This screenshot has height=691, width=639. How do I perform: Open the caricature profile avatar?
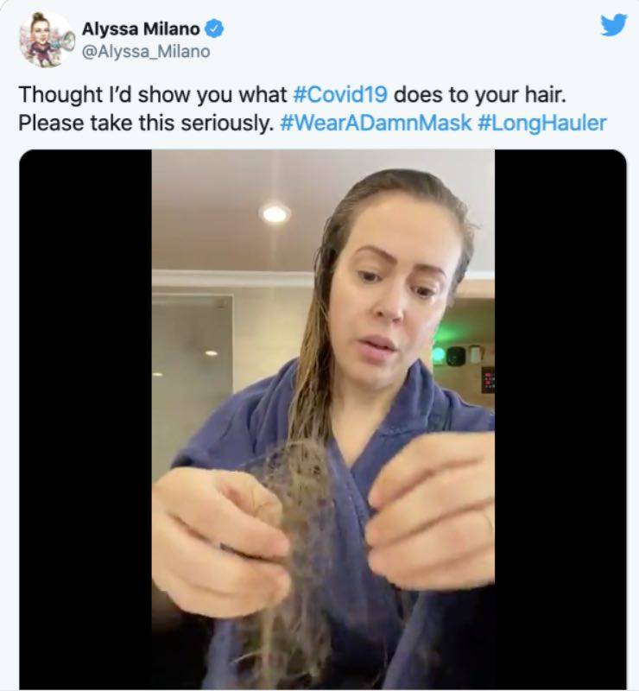[46, 40]
